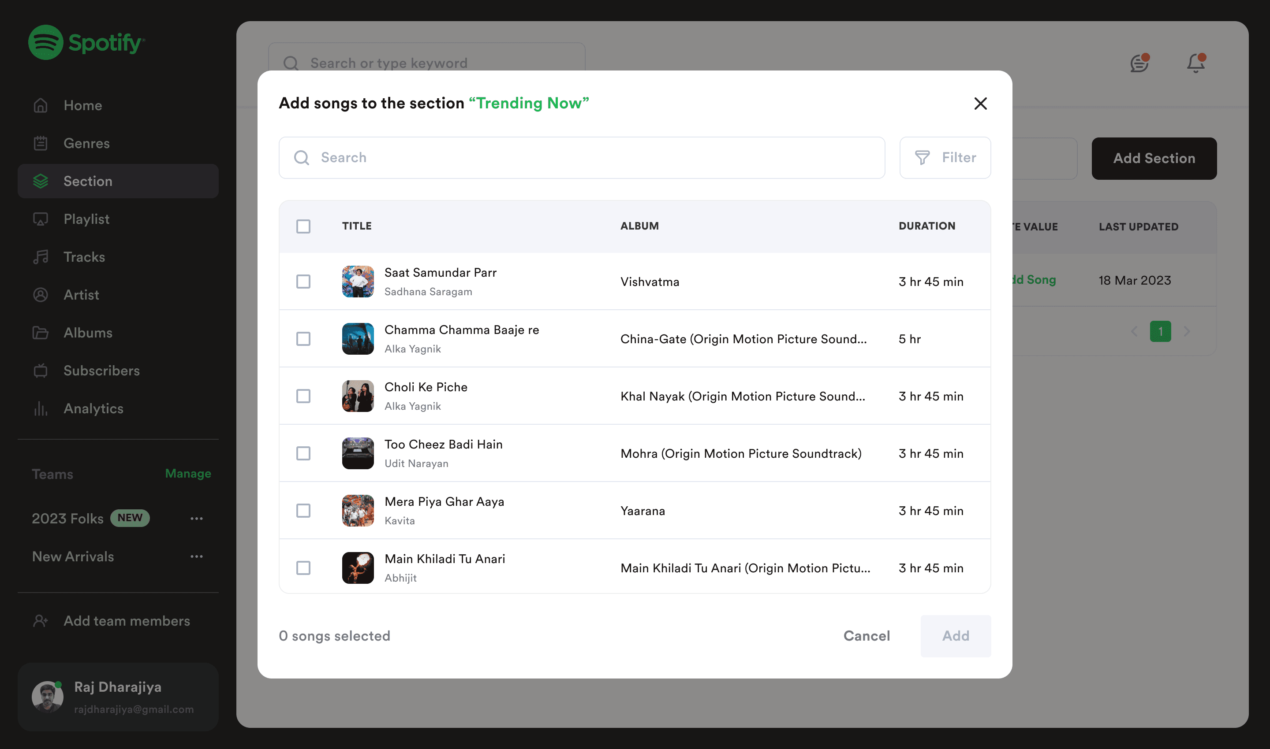Click Too Cheez Badi Hain cover art
This screenshot has height=749, width=1270.
[358, 453]
